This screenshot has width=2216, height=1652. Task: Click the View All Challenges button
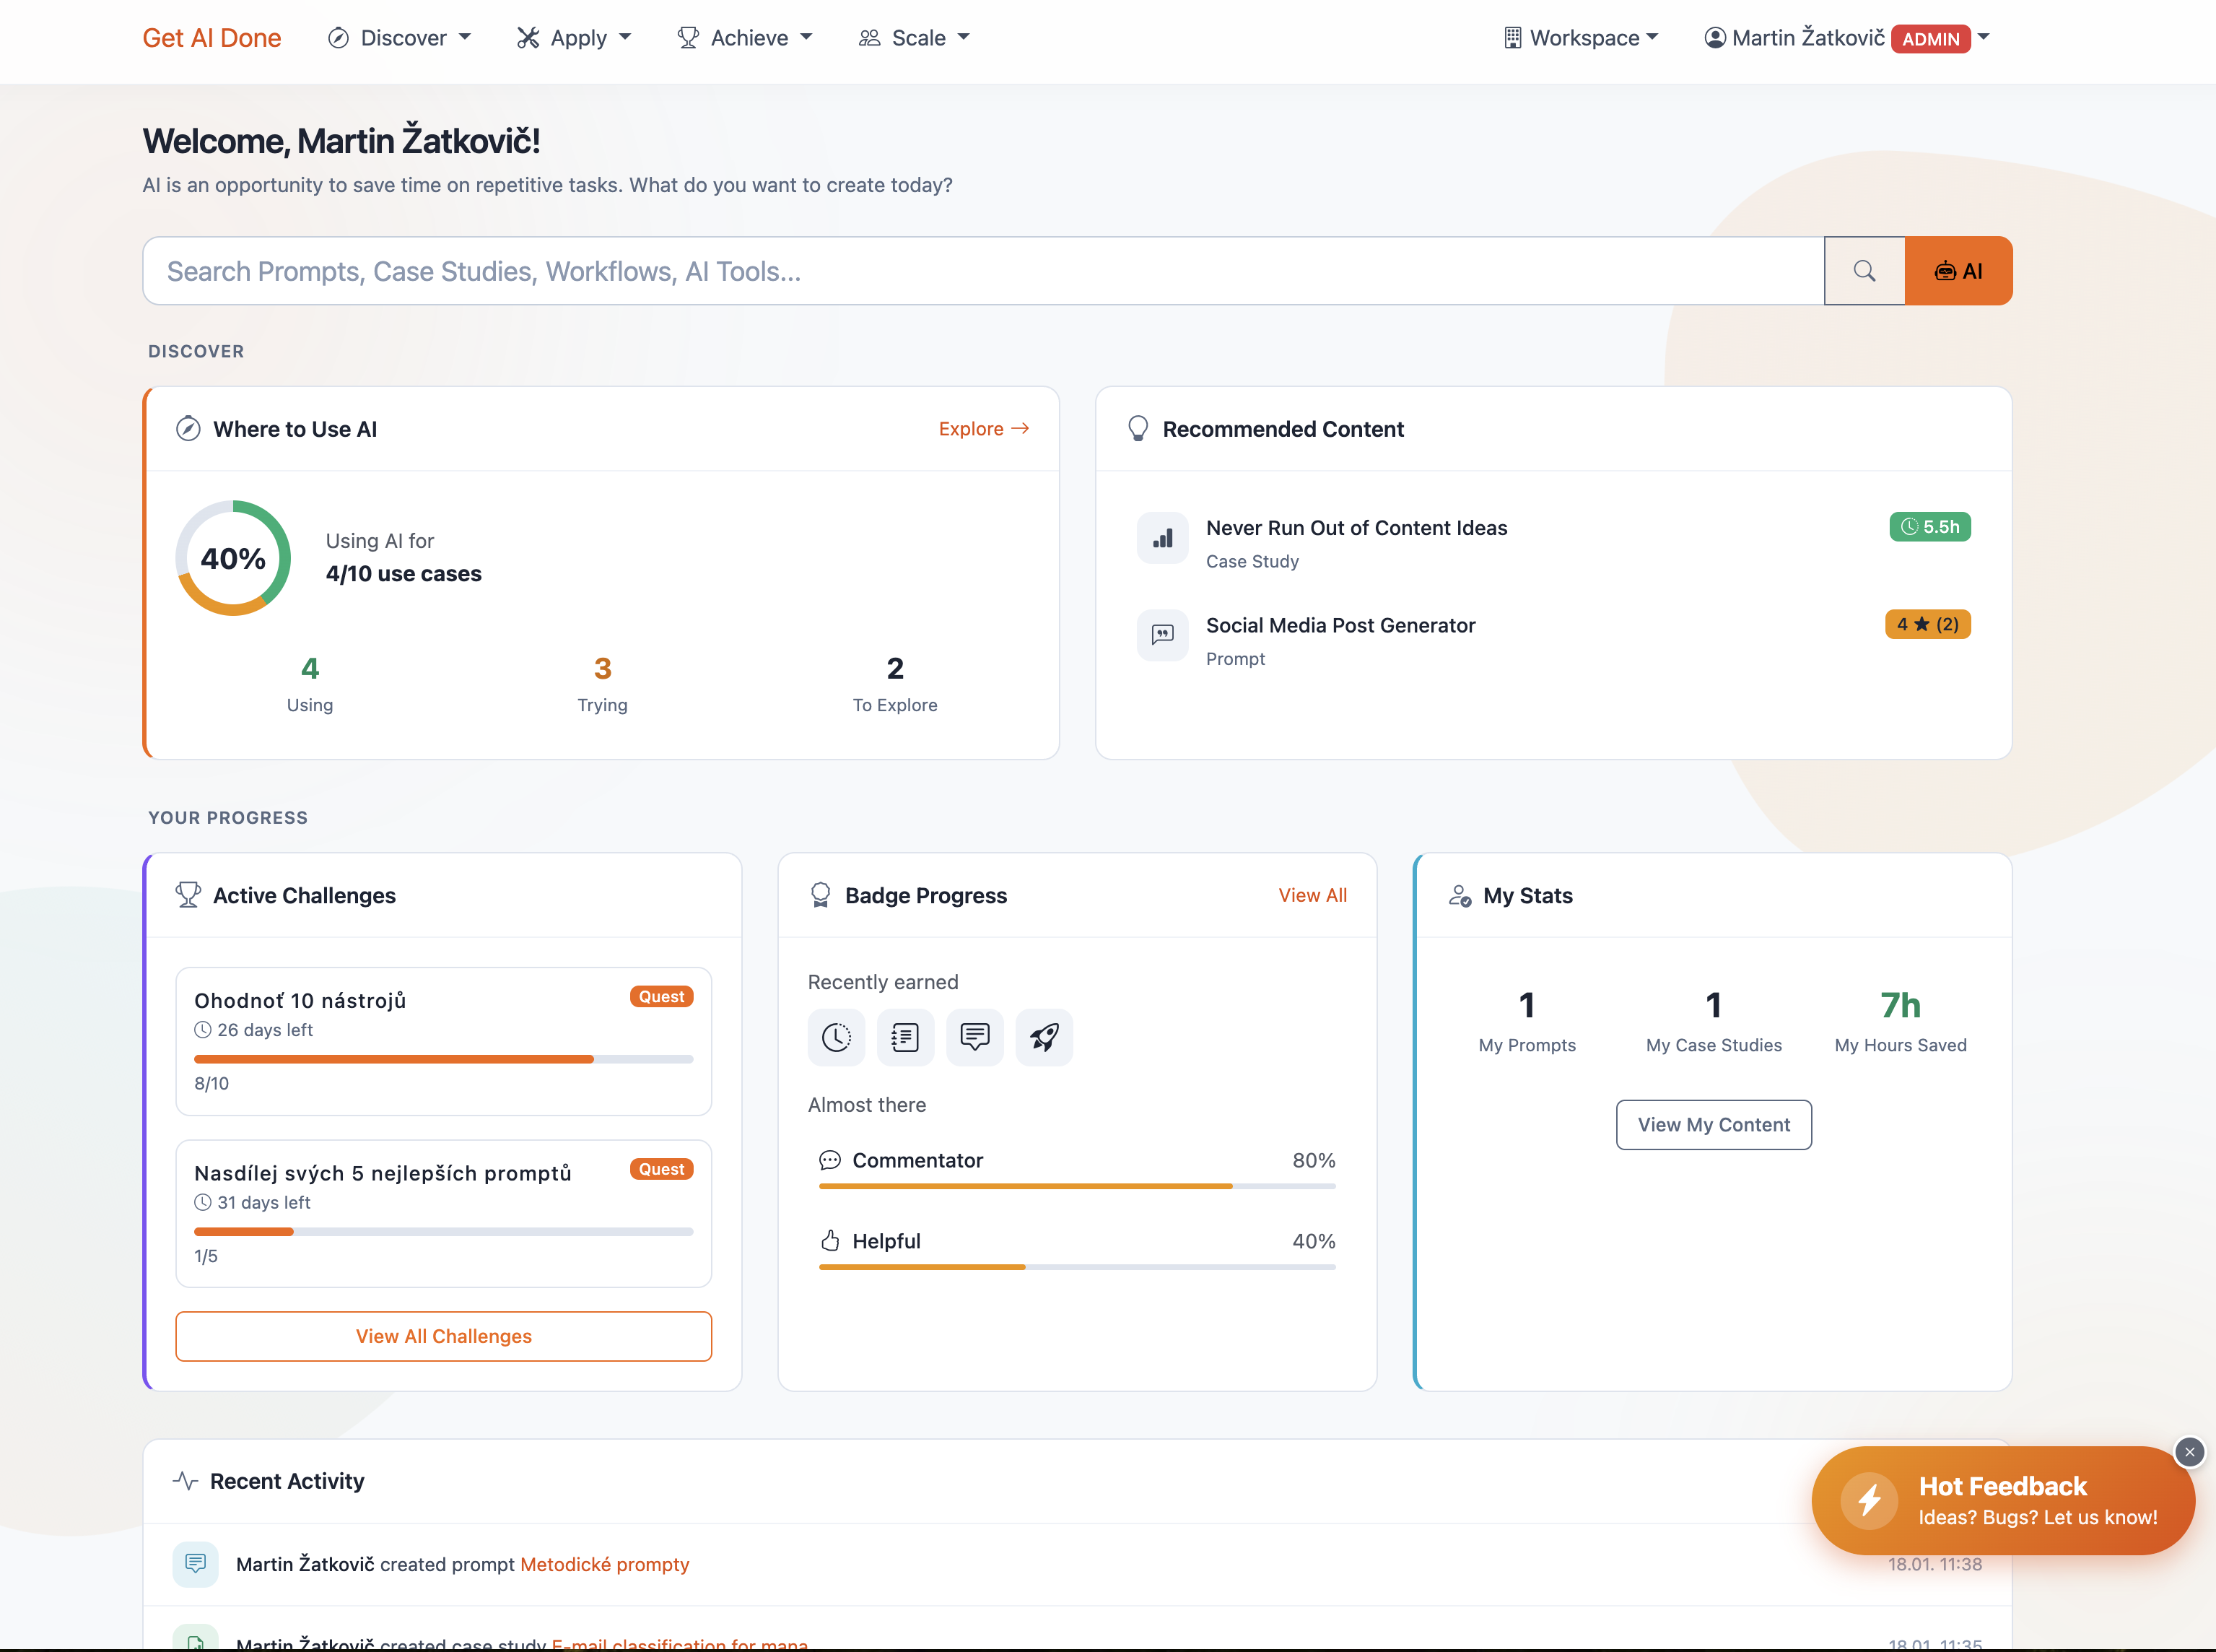[444, 1336]
